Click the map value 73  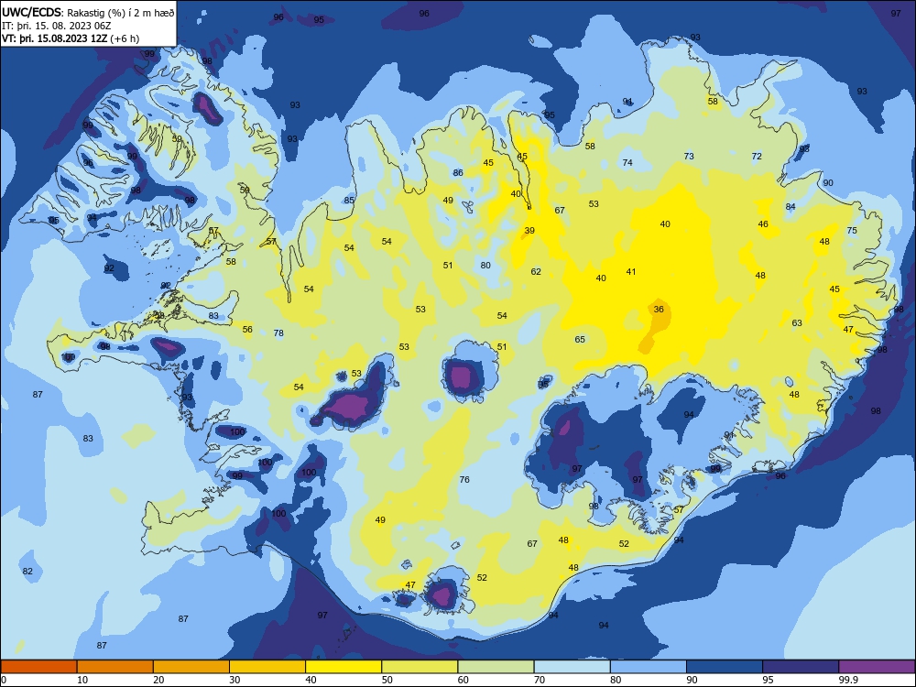pos(689,156)
